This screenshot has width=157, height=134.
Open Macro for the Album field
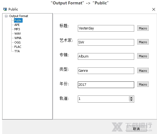pos(143,56)
